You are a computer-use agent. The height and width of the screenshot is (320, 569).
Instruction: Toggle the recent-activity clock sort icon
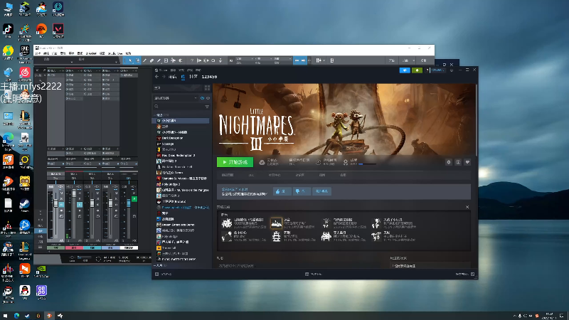tap(202, 98)
